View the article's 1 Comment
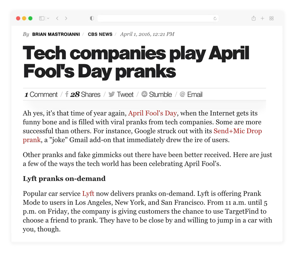The height and width of the screenshot is (258, 297). pos(41,94)
